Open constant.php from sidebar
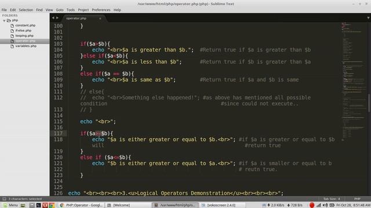Image resolution: width=371 pixels, height=208 pixels. [26, 25]
